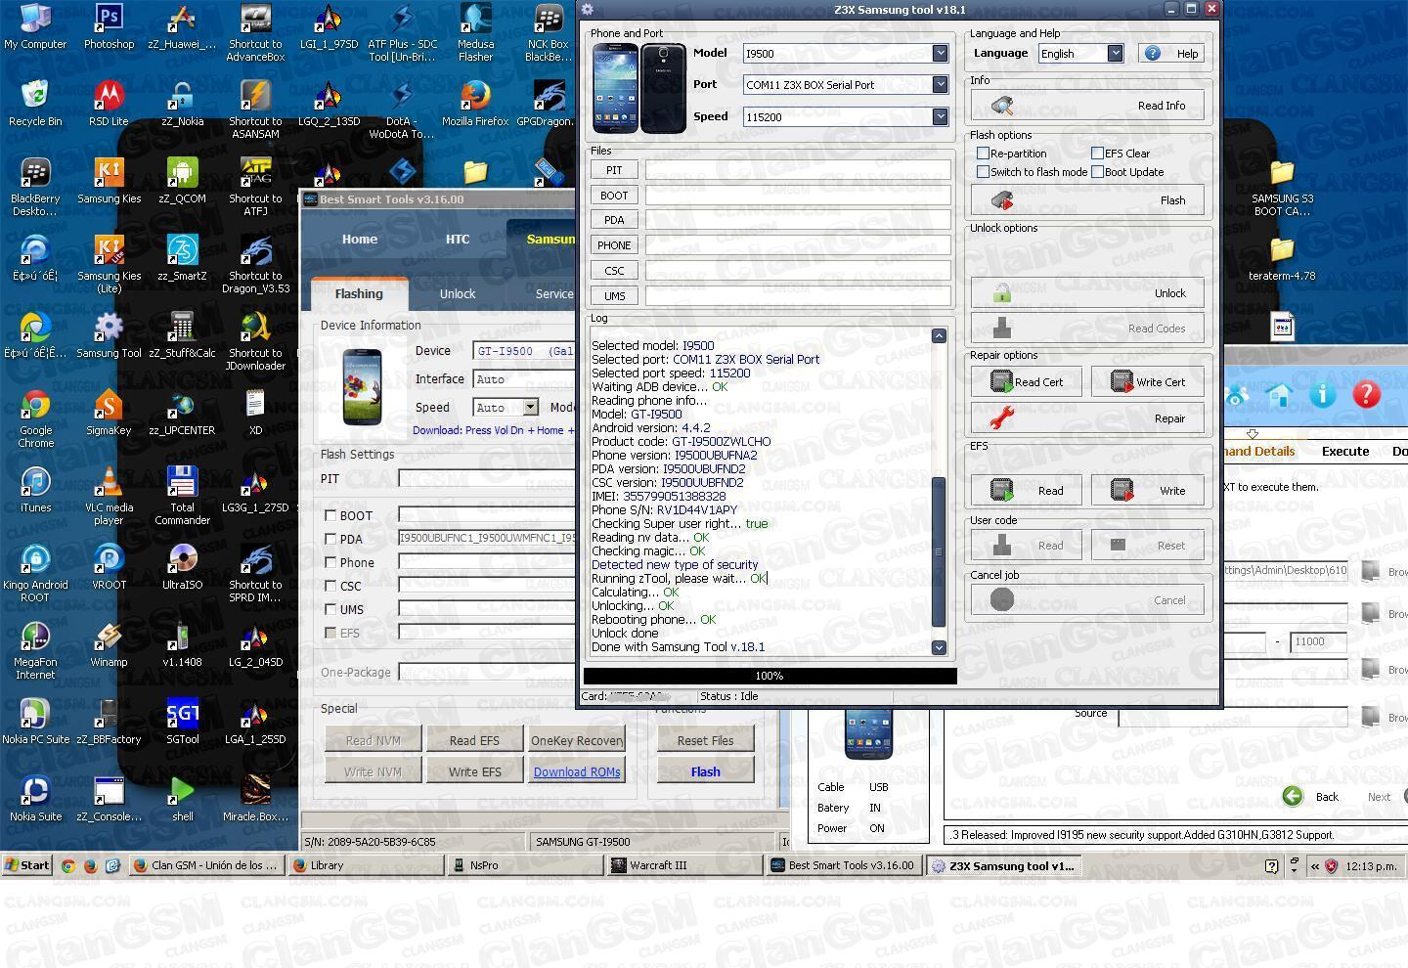
Task: Open Home tab in Best Smart Tools
Action: click(x=359, y=239)
